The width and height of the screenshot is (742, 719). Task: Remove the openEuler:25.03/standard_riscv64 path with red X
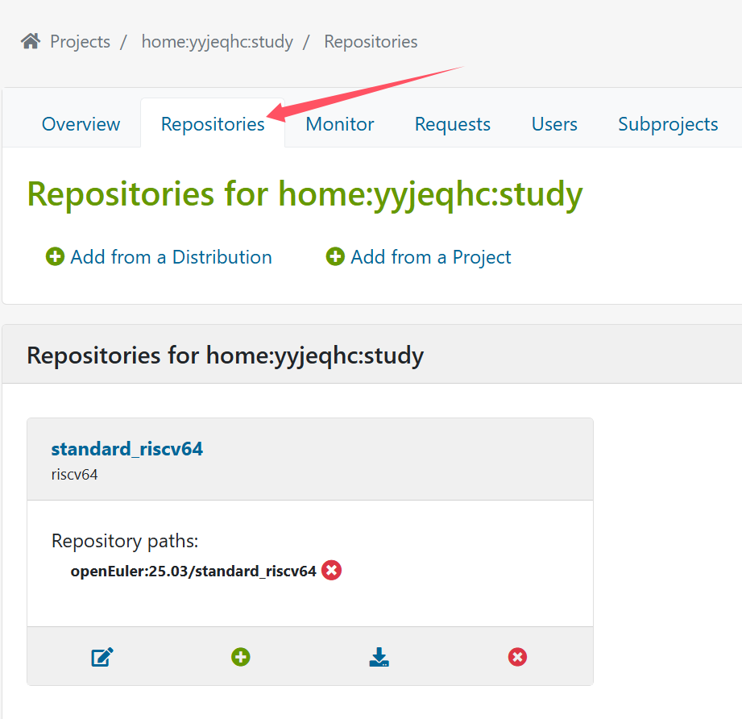(x=331, y=571)
